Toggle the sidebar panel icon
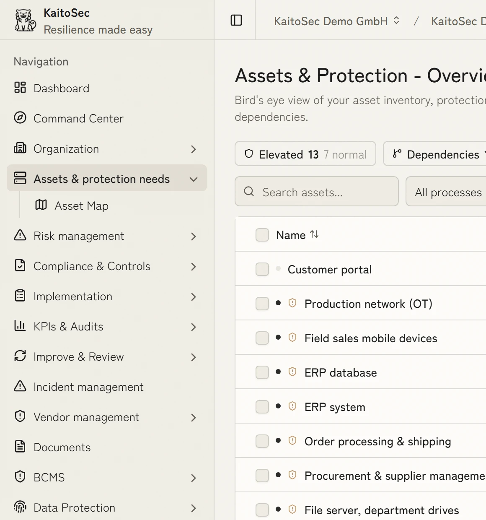Screen dimensions: 486x520 (x=236, y=20)
